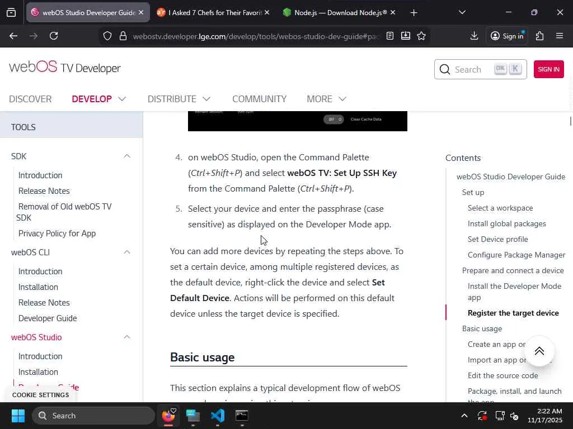Screen dimensions: 573x429
Task: Open Removal of Old webOS TV SDK
Action: pos(64,212)
